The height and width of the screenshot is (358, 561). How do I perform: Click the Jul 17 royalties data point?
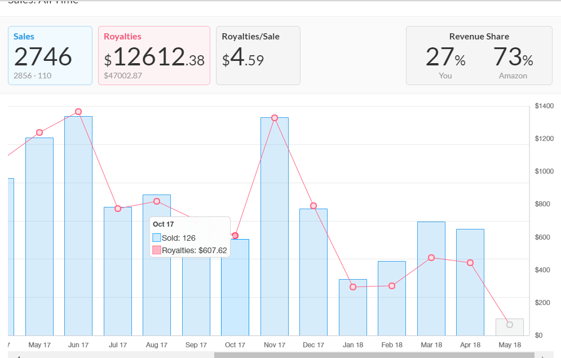point(118,209)
